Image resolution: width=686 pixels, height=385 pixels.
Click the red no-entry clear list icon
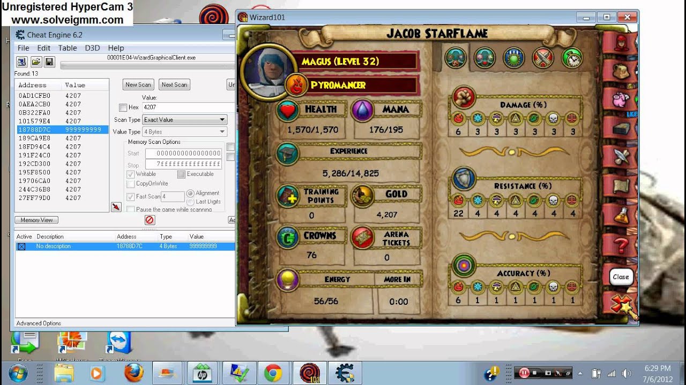click(150, 220)
